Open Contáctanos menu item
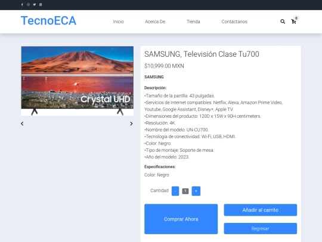 click(234, 22)
